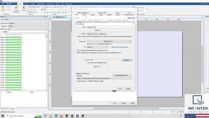Click the Station no. input field
Viewport: 209px width, 118px height.
104,67
